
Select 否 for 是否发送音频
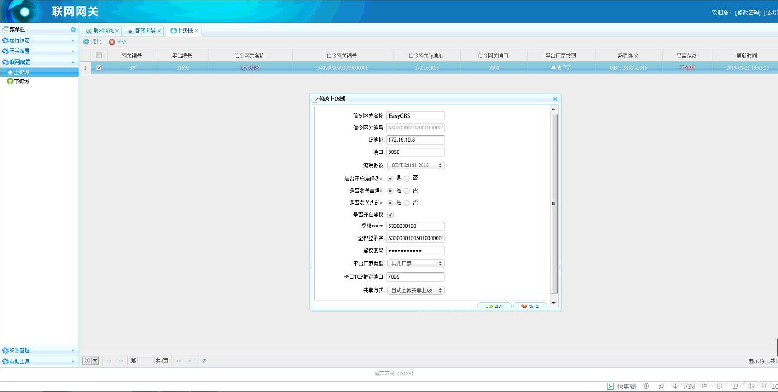407,191
